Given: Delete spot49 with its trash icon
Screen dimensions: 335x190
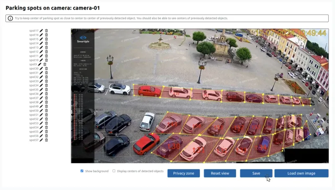Looking at the screenshot, I should click(x=46, y=106).
